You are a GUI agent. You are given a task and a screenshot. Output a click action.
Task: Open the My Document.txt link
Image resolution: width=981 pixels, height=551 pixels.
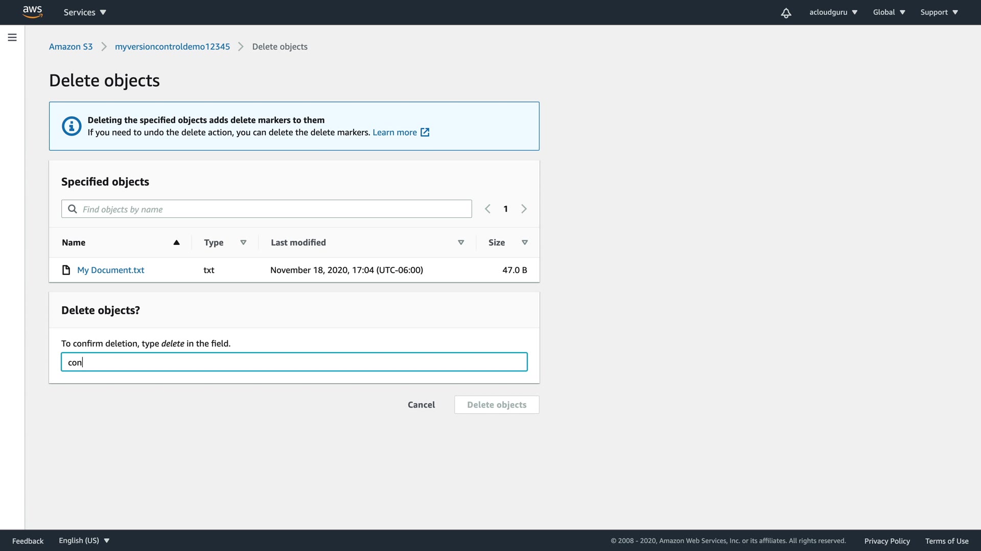[110, 270]
